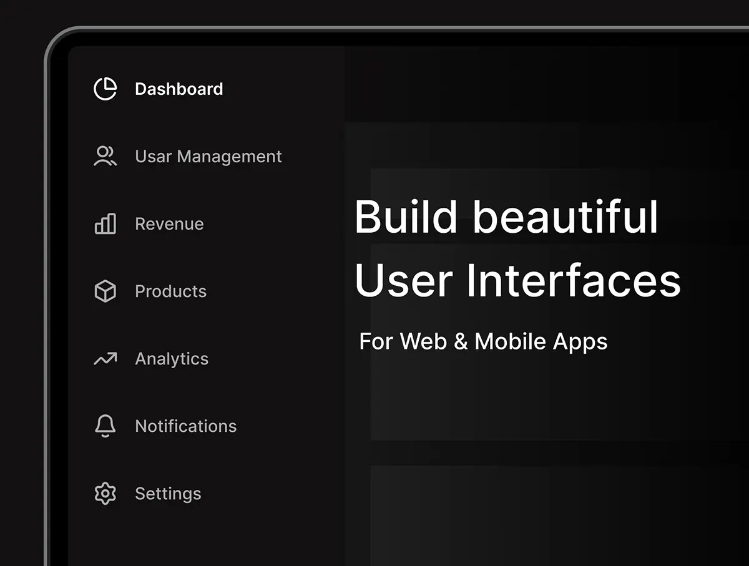The width and height of the screenshot is (749, 566).
Task: Click the Notifications bell icon
Action: (x=105, y=426)
